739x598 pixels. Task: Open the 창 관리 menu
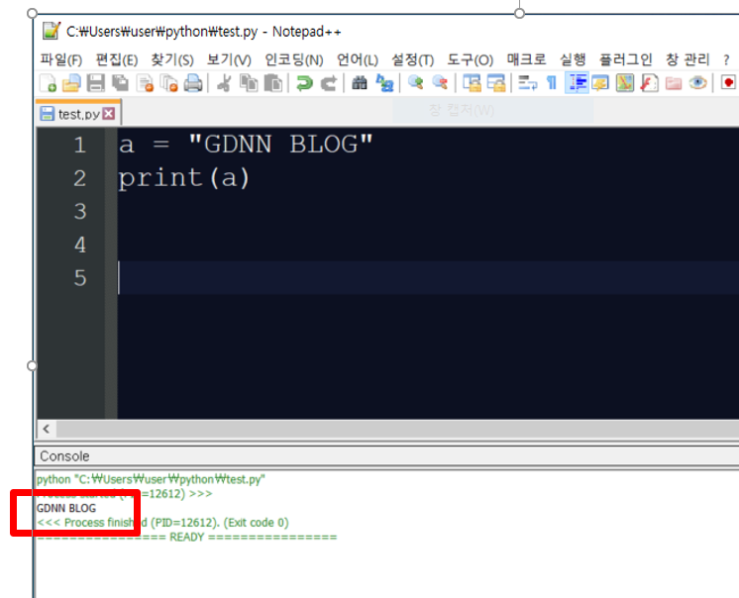click(687, 59)
